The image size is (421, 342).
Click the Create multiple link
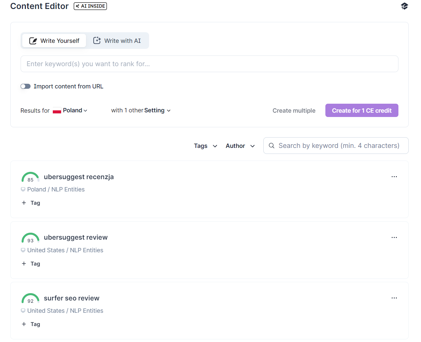click(x=294, y=111)
